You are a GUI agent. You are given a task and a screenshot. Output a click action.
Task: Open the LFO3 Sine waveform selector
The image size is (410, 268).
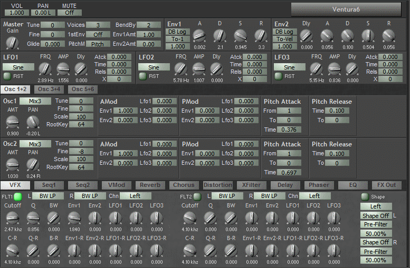click(x=290, y=67)
